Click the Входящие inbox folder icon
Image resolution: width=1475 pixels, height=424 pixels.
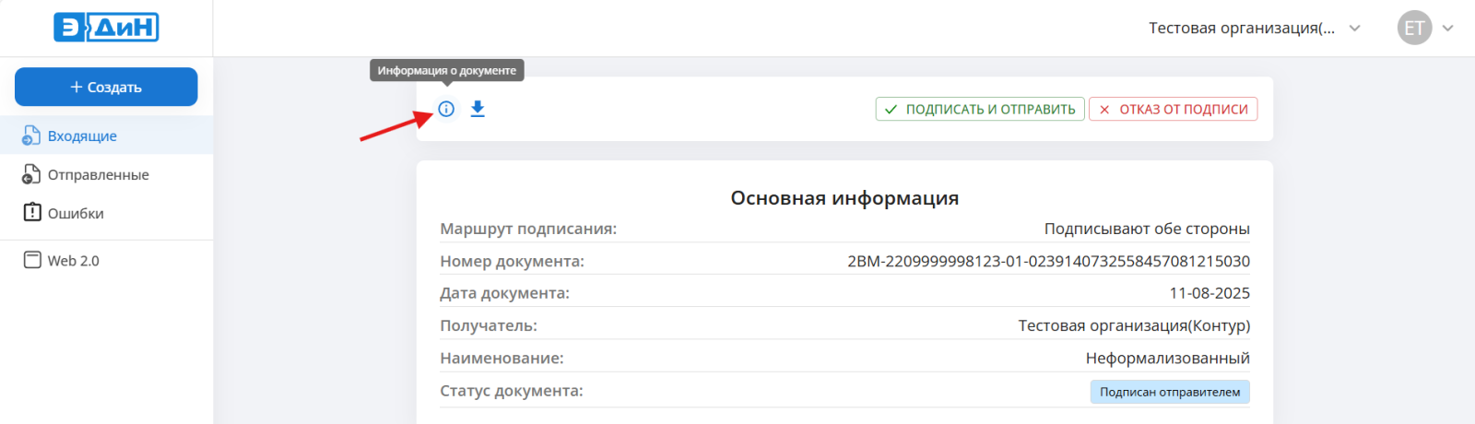pos(31,135)
